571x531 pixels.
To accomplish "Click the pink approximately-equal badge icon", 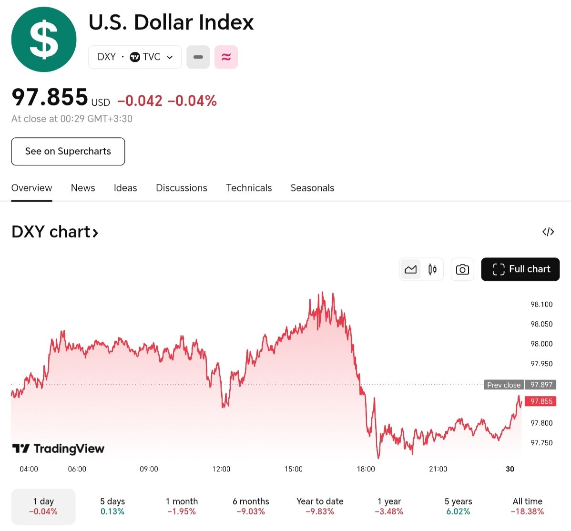I will [226, 57].
